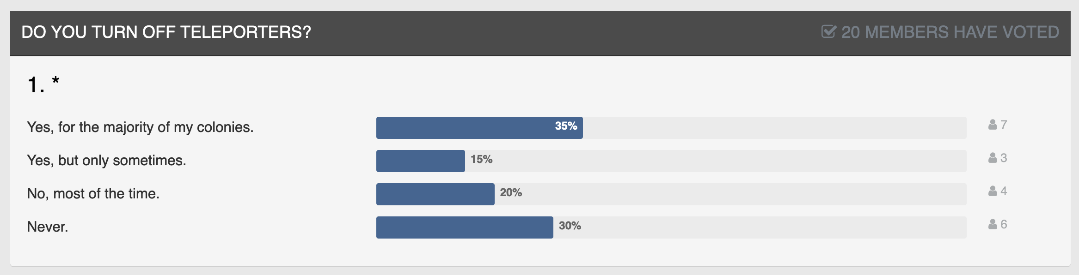Click the blue bar for the 20% result
This screenshot has width=1079, height=275.
click(435, 194)
